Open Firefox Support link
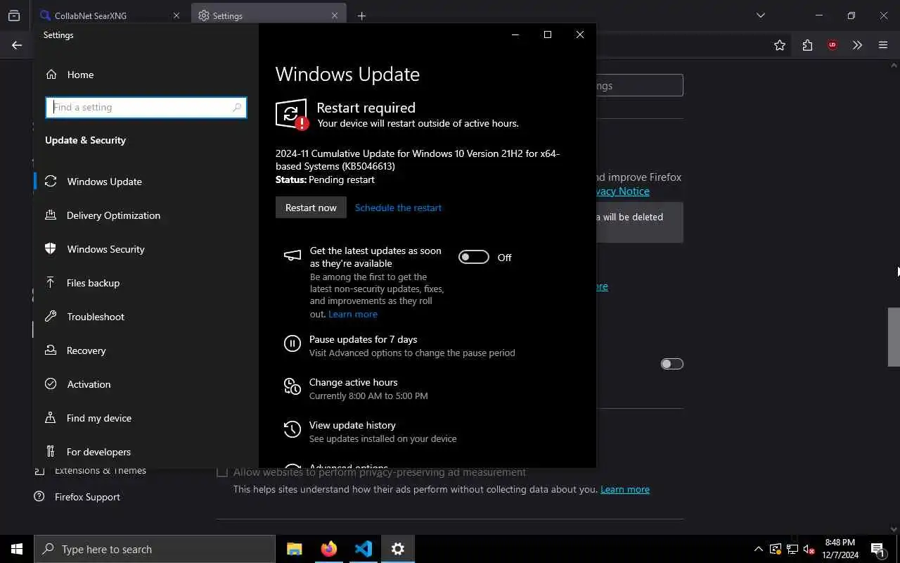 pyautogui.click(x=87, y=497)
